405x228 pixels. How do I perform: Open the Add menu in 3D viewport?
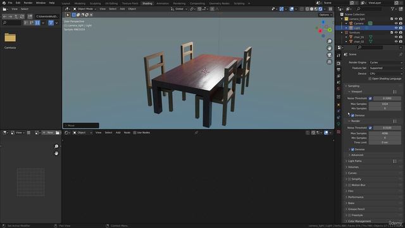tap(122, 9)
